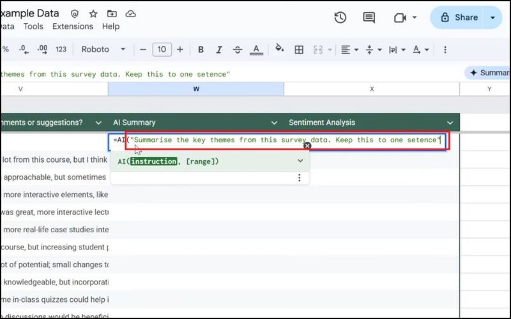Click the font size input field
The height and width of the screenshot is (319, 511).
[x=162, y=50]
